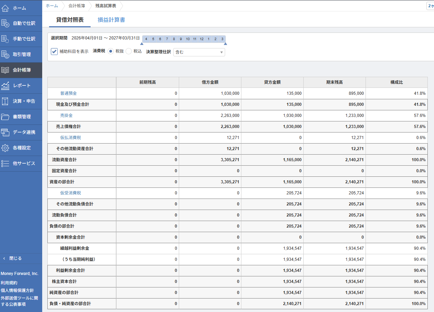This screenshot has width=434, height=312.
Task: Click the 自動で仕訳 sidebar icon
Action: (5, 23)
